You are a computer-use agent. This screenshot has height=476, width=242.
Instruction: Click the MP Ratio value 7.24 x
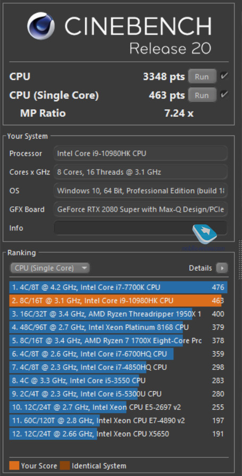pos(179,114)
